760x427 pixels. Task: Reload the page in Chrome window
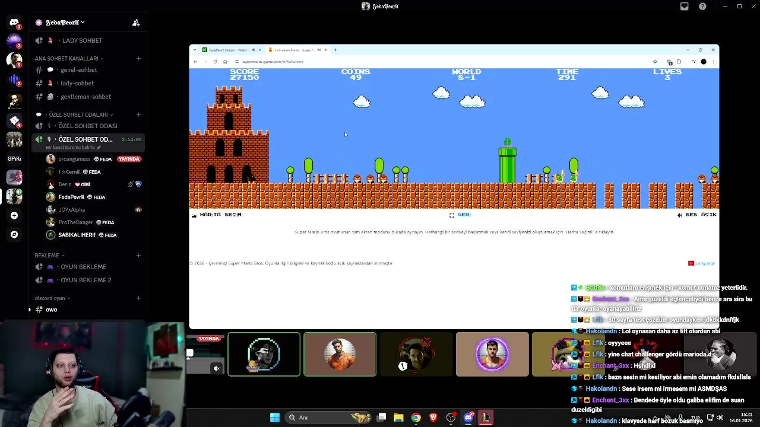(x=215, y=62)
